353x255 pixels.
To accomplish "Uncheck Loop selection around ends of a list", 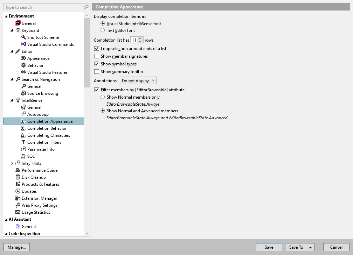I will pyautogui.click(x=96, y=49).
